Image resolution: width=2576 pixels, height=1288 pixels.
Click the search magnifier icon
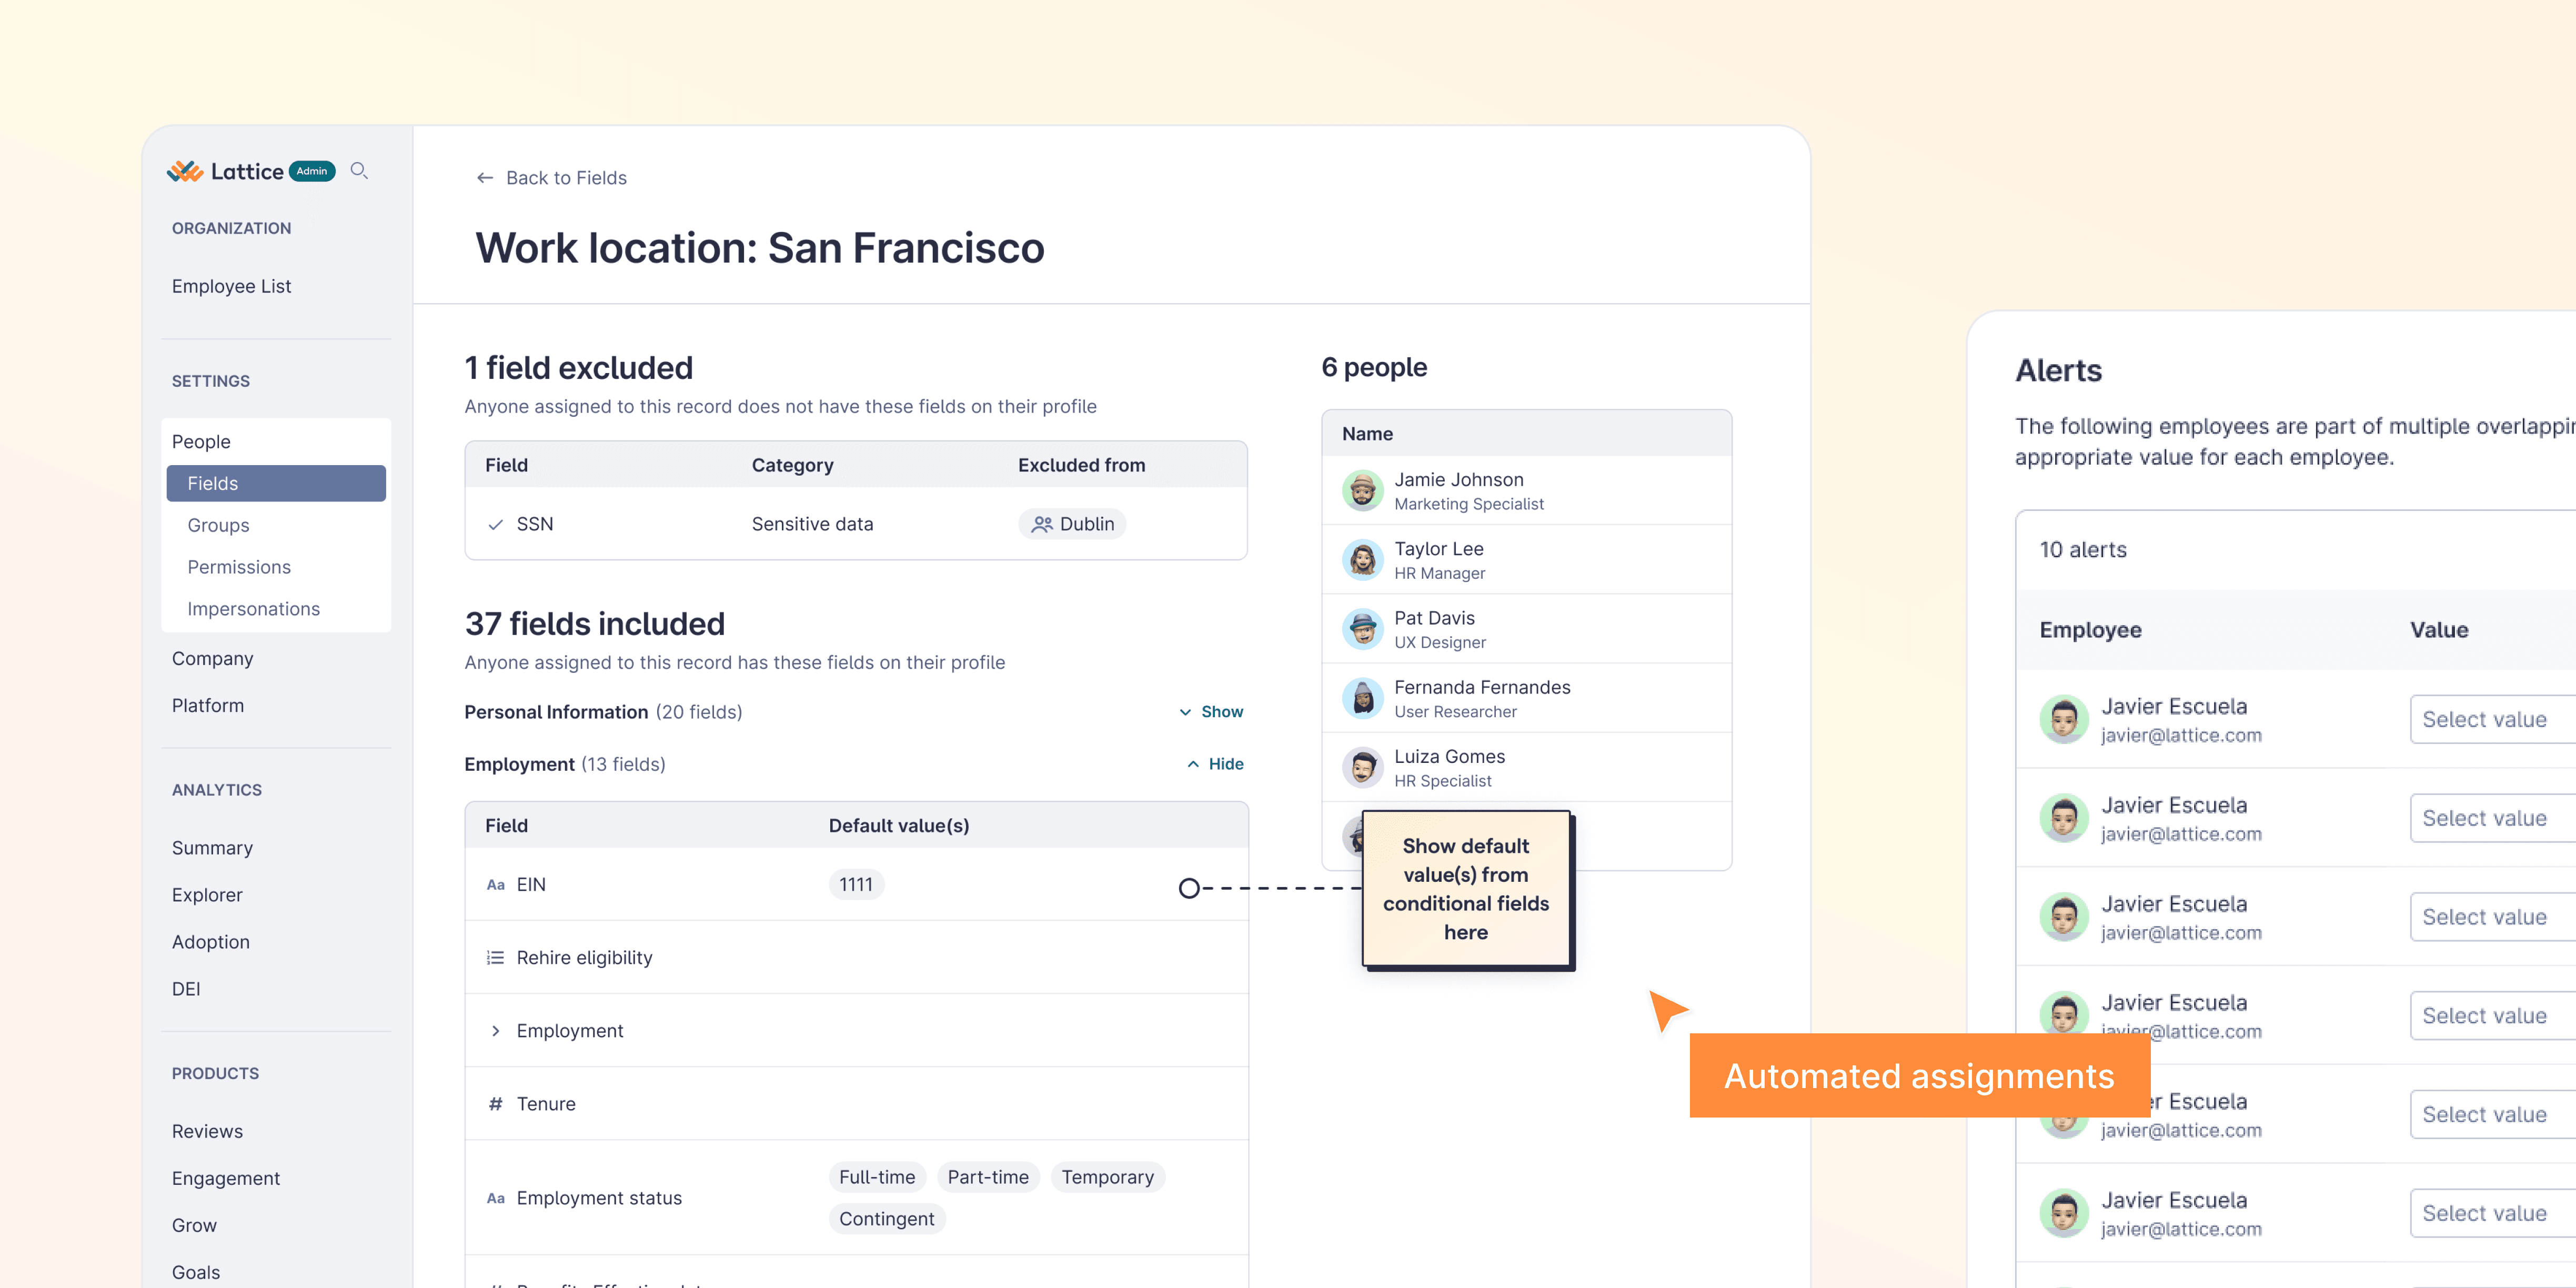pos(359,171)
